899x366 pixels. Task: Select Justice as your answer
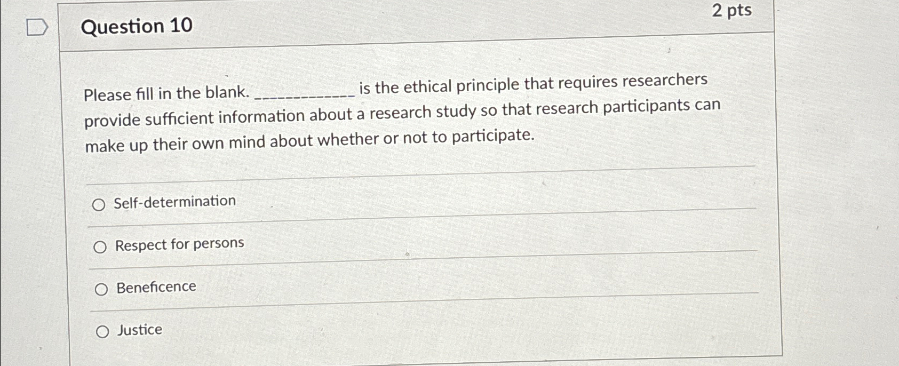tap(102, 332)
